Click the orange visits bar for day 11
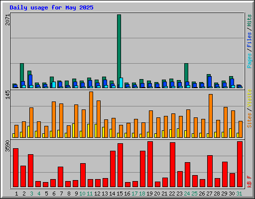 (x=91, y=114)
